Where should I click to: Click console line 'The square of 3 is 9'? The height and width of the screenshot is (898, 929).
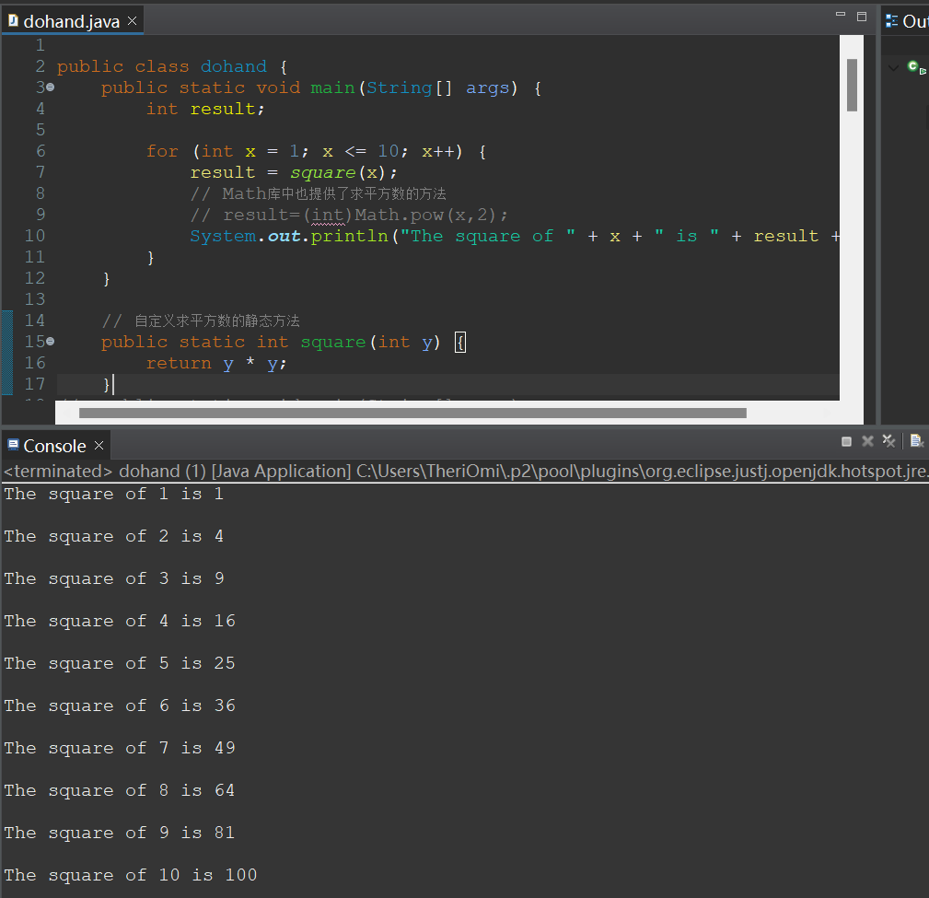[114, 578]
